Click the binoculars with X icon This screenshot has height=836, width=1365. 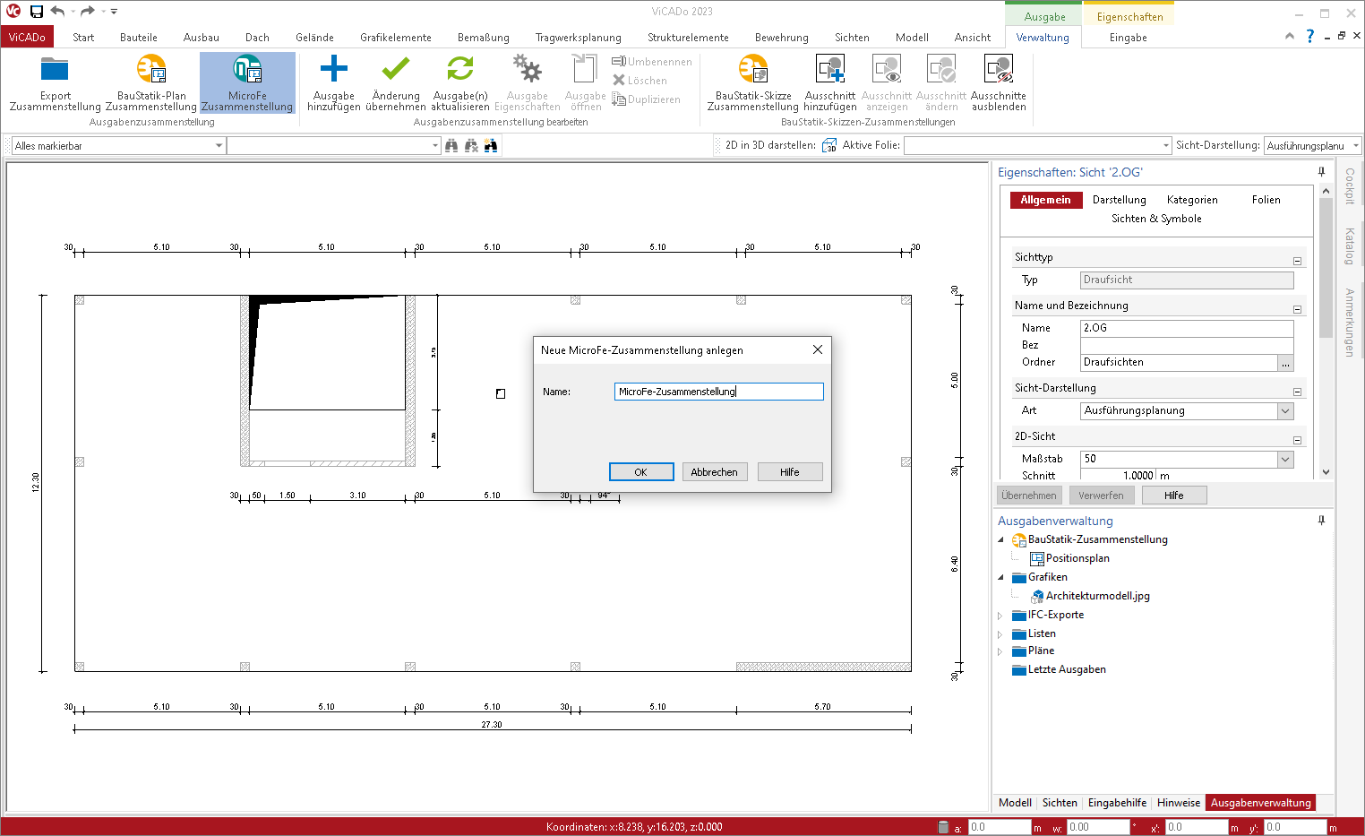(x=471, y=145)
